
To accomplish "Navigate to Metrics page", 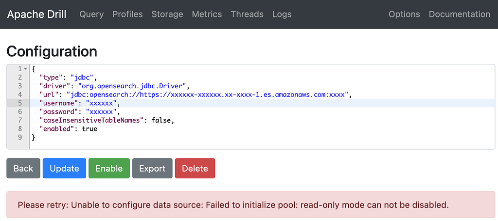I will (207, 14).
